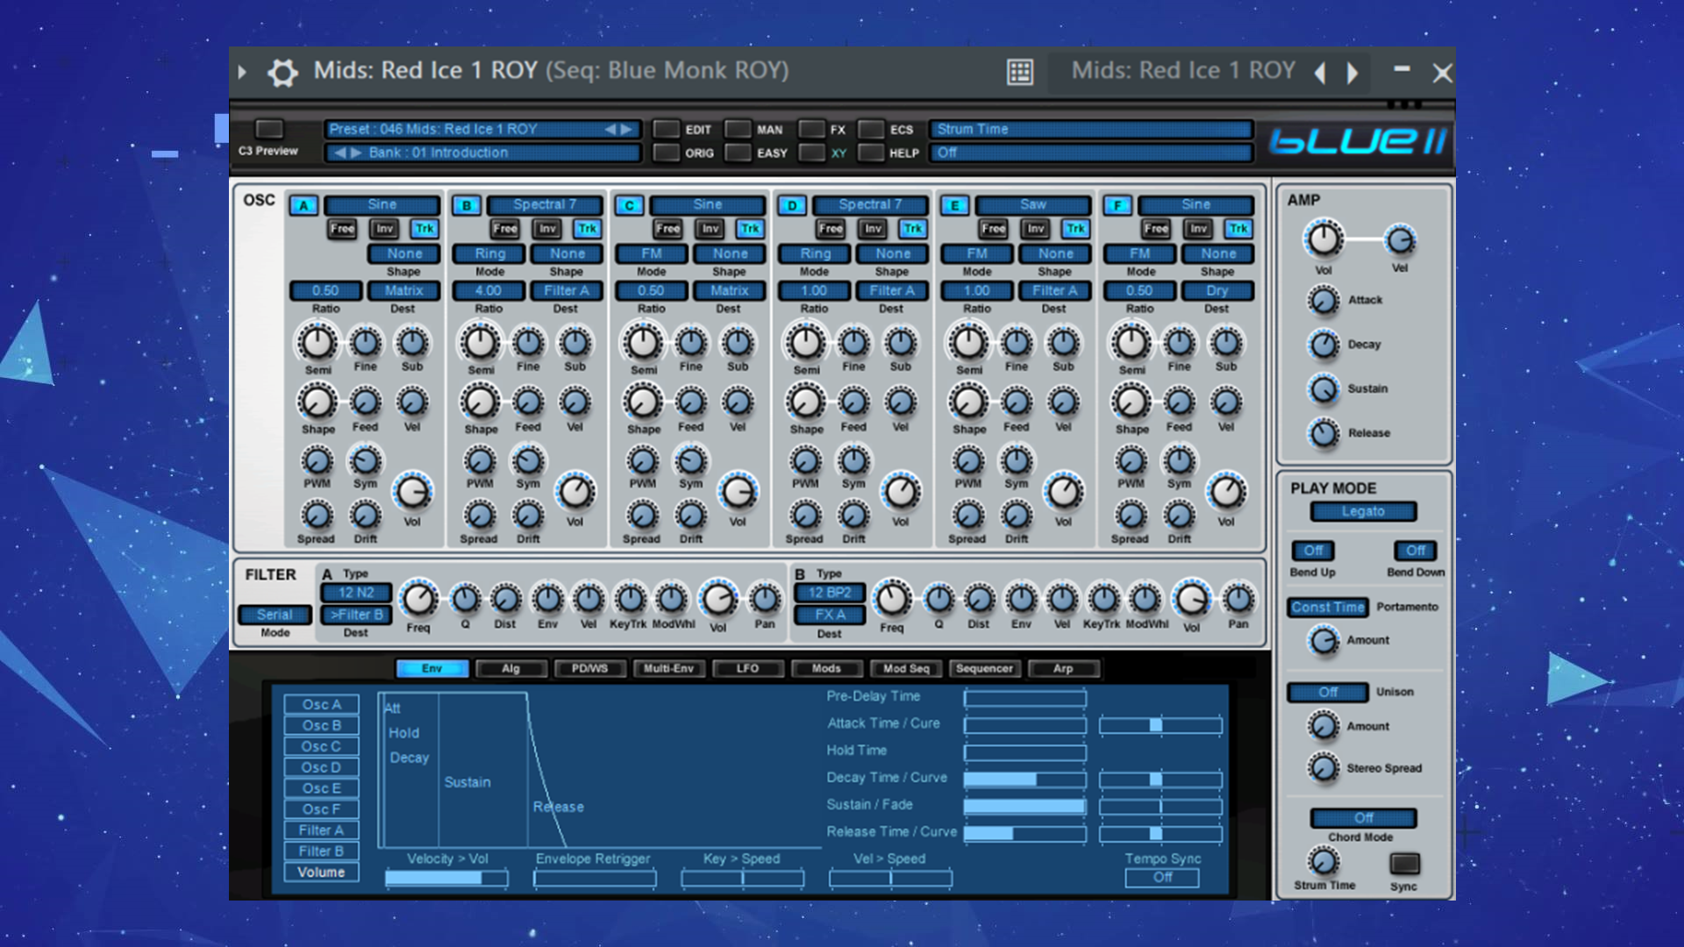Click the AMP Vol knob

(x=1324, y=239)
